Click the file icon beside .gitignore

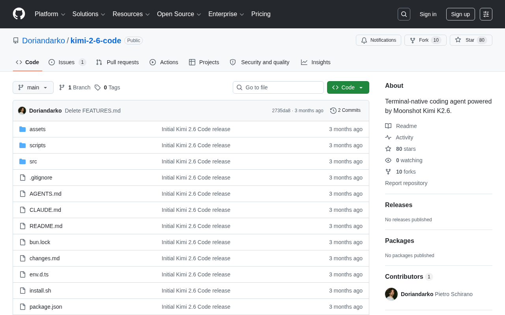22,178
